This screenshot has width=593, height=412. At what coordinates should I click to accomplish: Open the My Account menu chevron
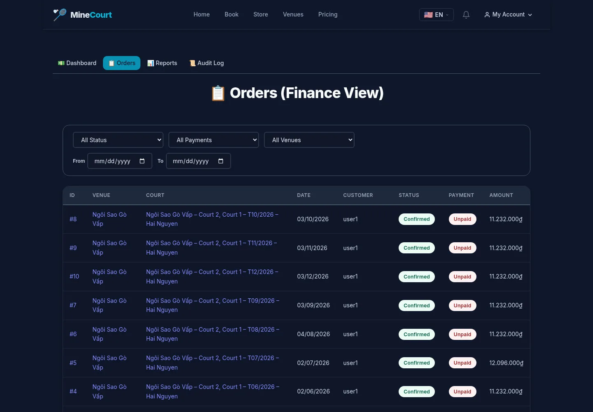[x=530, y=15]
